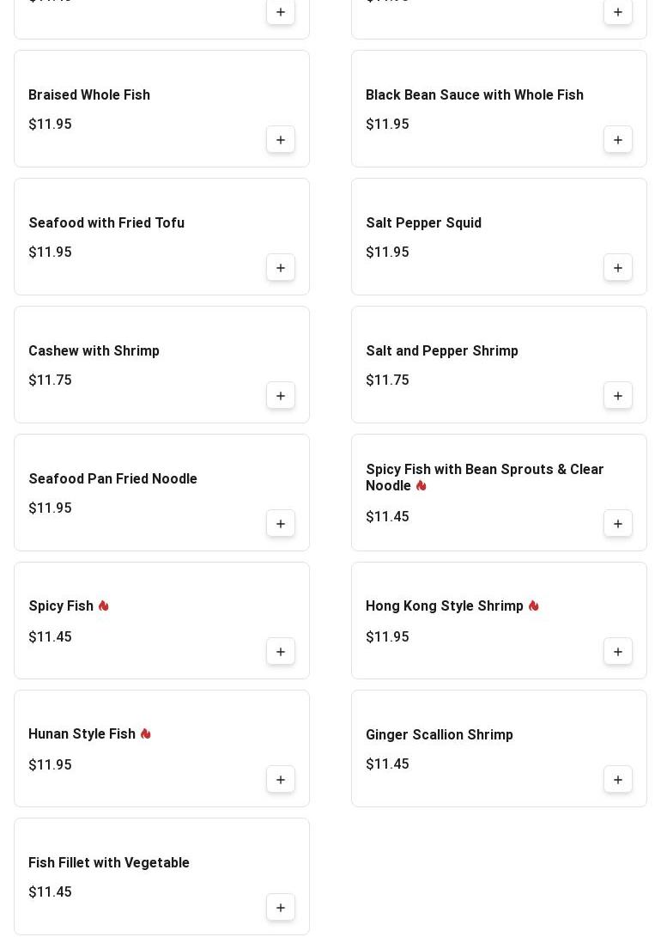Add Seafood Pan Fried Noodle to order

click(281, 524)
